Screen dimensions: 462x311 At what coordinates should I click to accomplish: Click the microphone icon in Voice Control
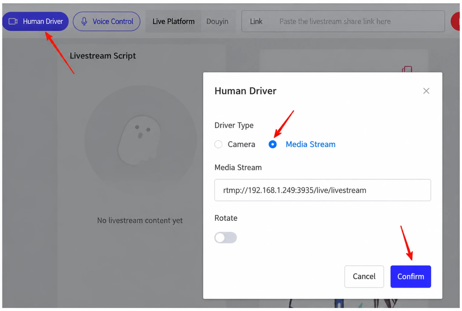coord(84,21)
